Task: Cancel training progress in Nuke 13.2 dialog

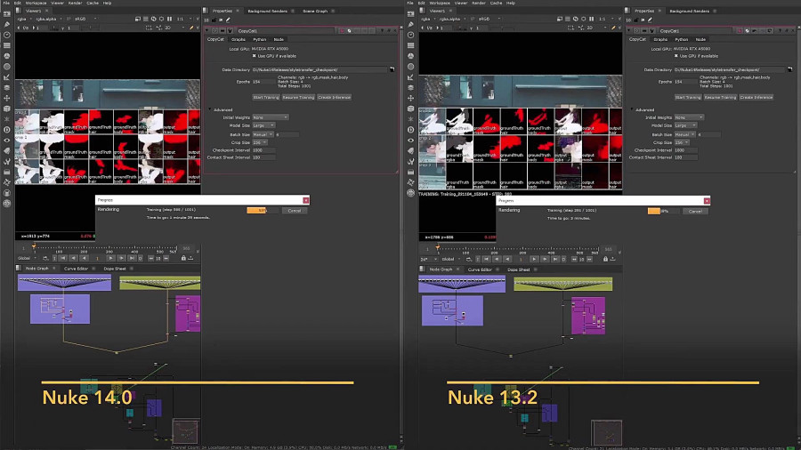Action: pos(695,211)
